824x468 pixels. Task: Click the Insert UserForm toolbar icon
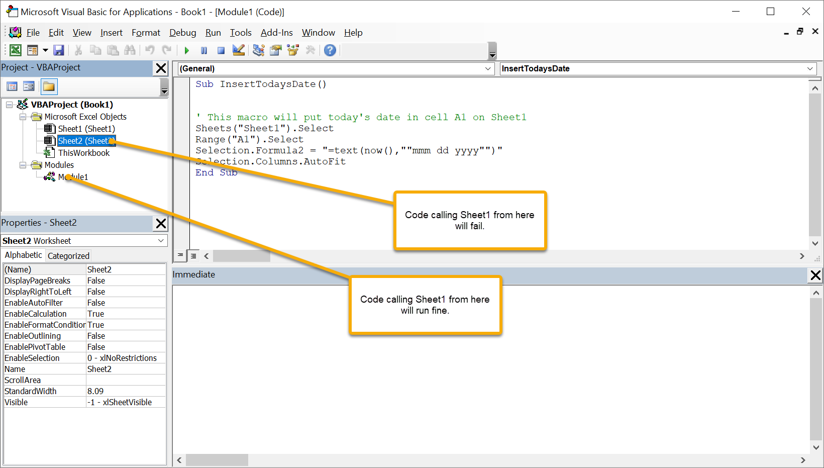33,50
